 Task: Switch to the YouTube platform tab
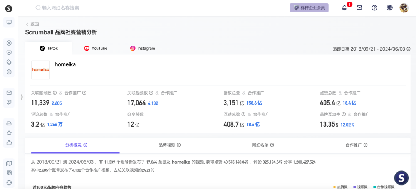point(96,48)
